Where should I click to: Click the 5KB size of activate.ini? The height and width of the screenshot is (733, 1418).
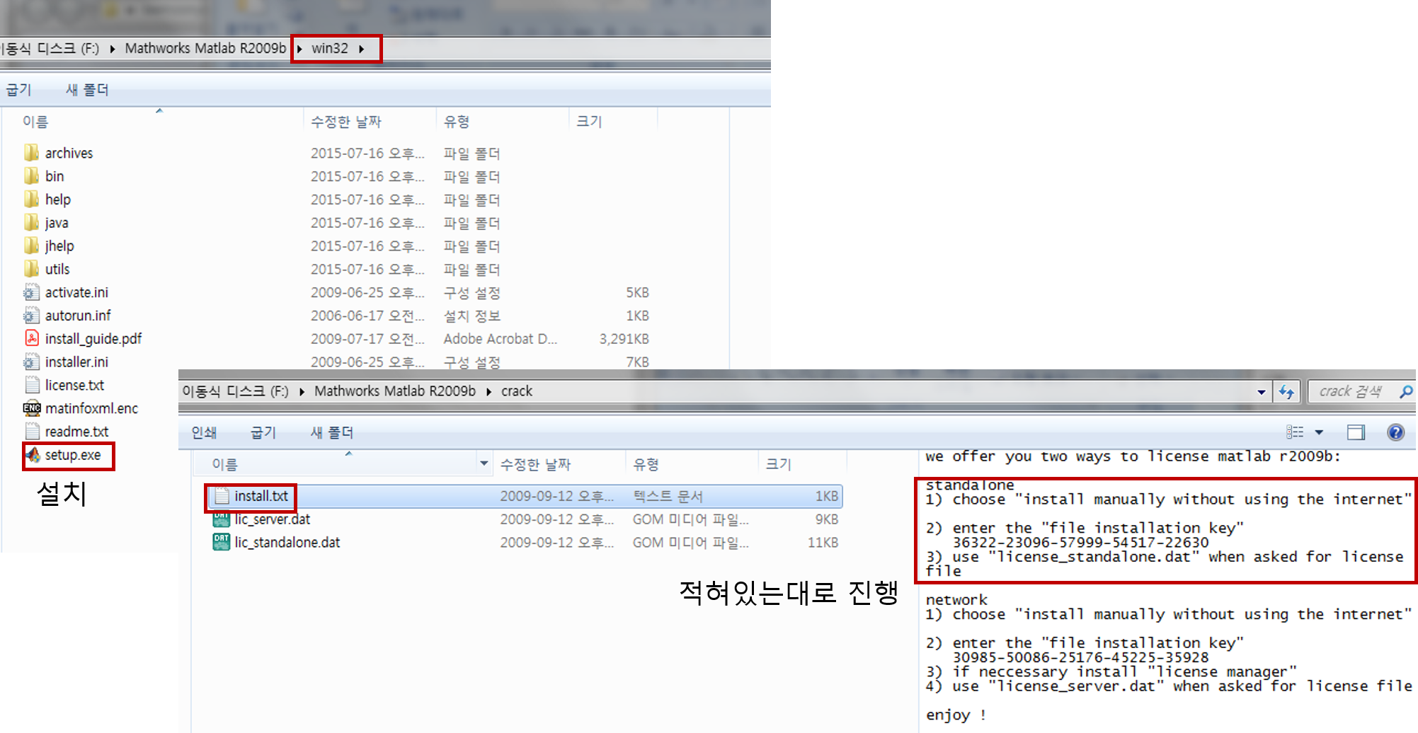pyautogui.click(x=637, y=292)
